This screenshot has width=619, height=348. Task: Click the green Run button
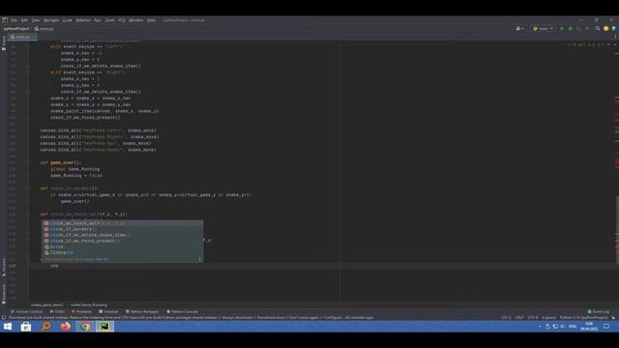[562, 28]
